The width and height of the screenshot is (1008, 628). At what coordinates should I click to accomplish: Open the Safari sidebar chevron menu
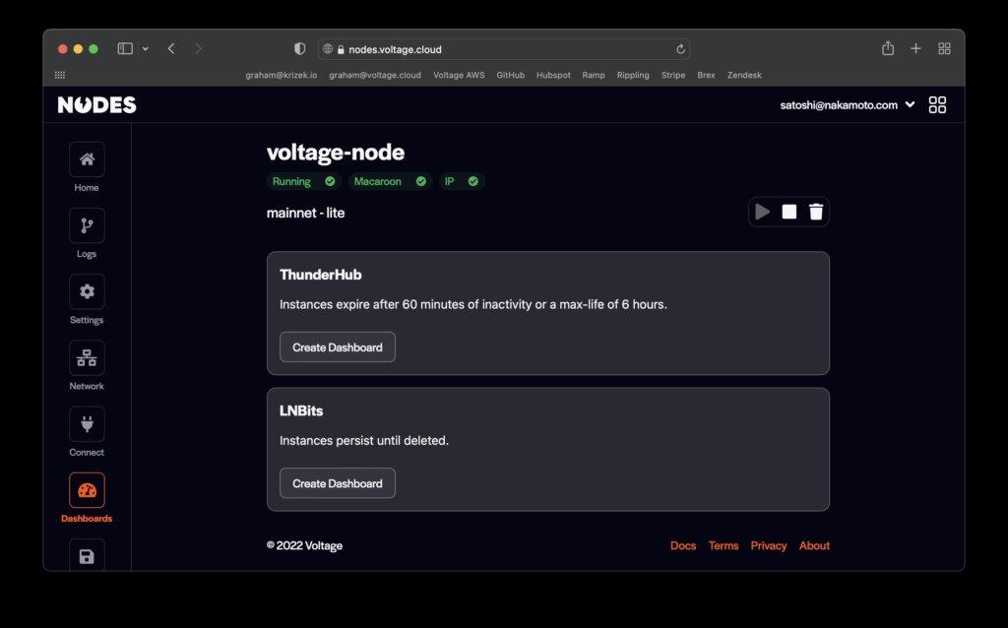146,48
